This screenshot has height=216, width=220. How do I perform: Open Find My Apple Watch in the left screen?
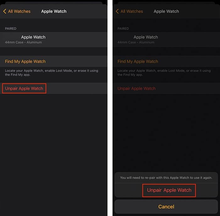pos(54,61)
